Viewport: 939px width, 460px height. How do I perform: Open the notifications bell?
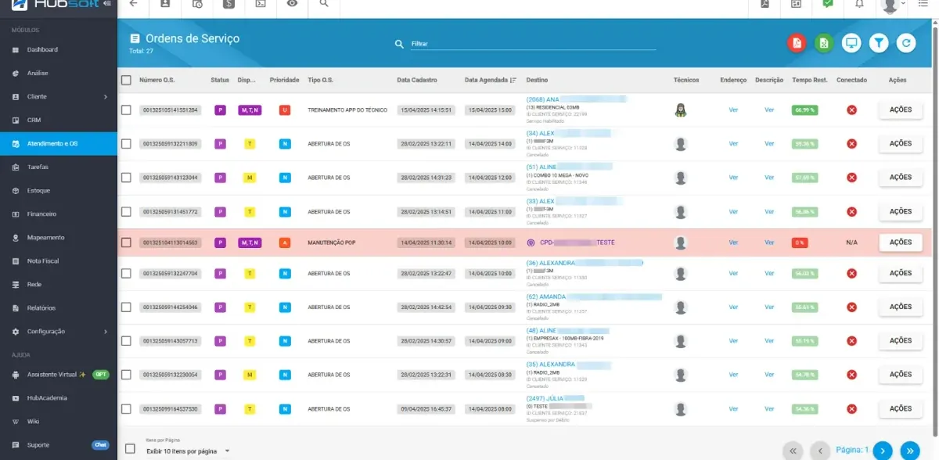(859, 4)
